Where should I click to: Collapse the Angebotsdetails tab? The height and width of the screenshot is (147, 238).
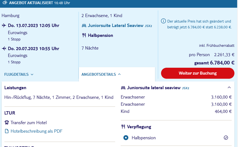(x=101, y=74)
